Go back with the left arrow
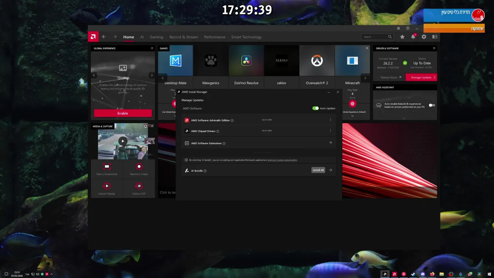Screen dimensions: 494x278 coord(104,37)
